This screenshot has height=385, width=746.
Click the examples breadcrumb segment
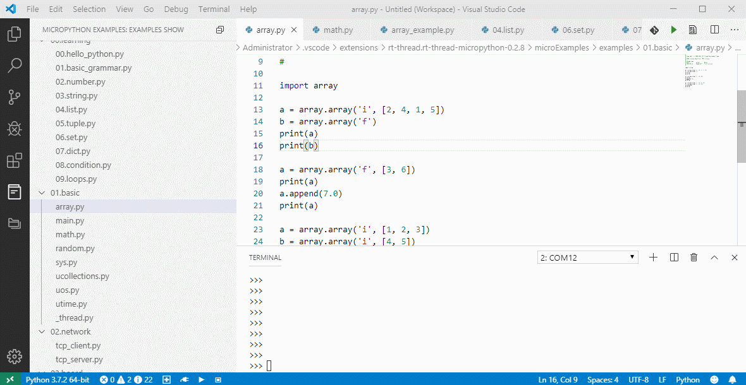[x=615, y=47]
